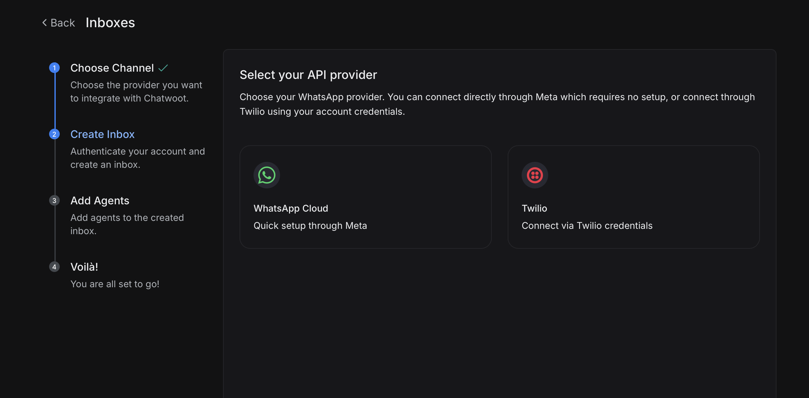The width and height of the screenshot is (809, 398).
Task: Click 'Connect via Twilio credentials' text
Action: pyautogui.click(x=587, y=226)
